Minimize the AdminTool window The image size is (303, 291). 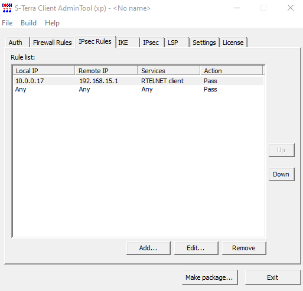click(237, 8)
